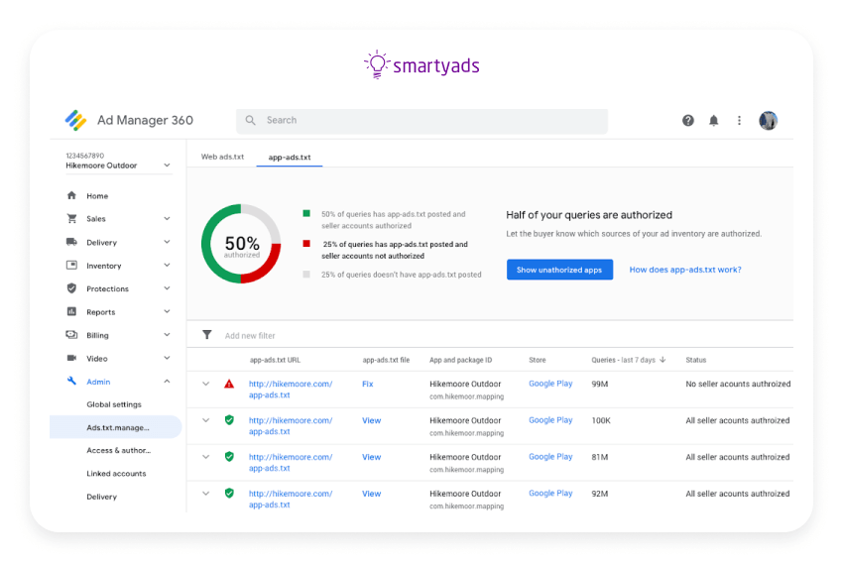Image resolution: width=843 pixels, height=562 pixels.
Task: Click the Ad Manager 360 logo icon
Action: pos(75,120)
